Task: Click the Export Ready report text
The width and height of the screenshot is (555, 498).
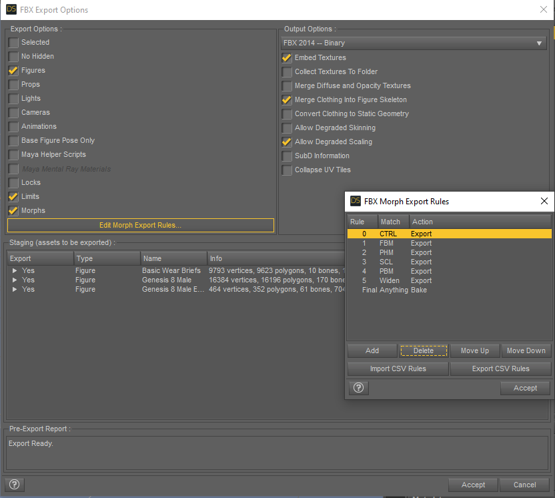Action: 31,443
